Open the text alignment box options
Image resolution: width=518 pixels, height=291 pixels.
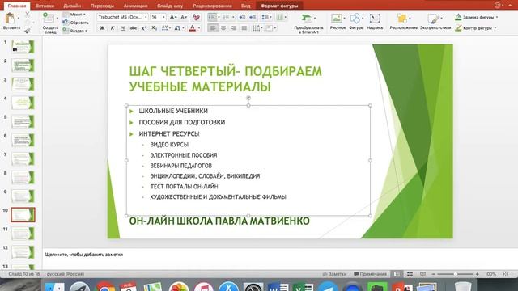point(270,28)
